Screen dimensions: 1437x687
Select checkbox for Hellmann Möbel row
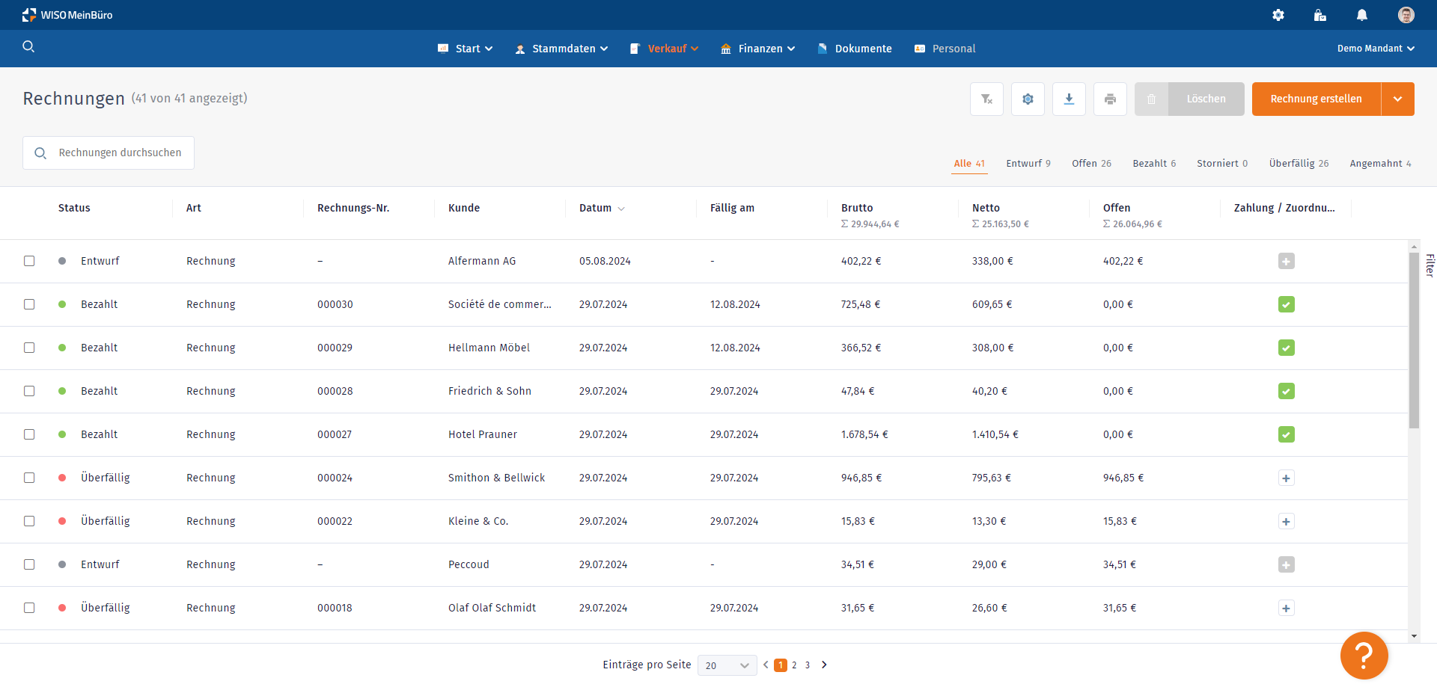tap(29, 348)
